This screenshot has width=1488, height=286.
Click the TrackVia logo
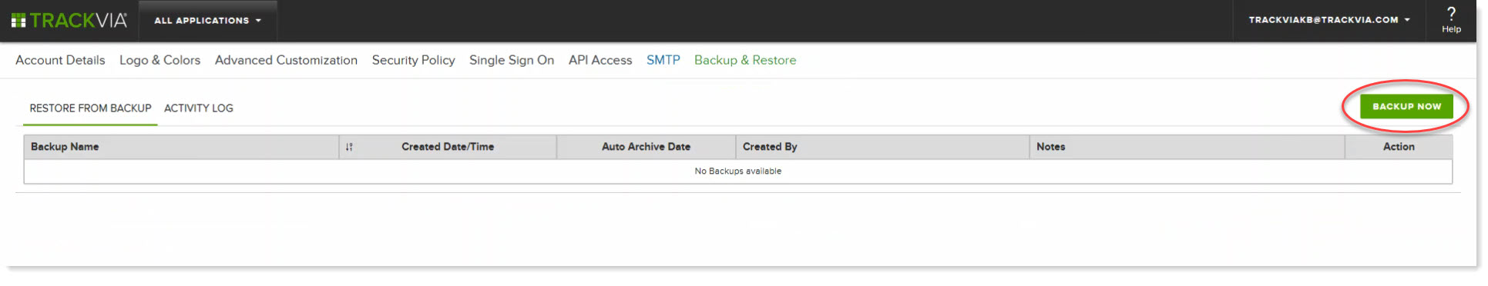69,21
